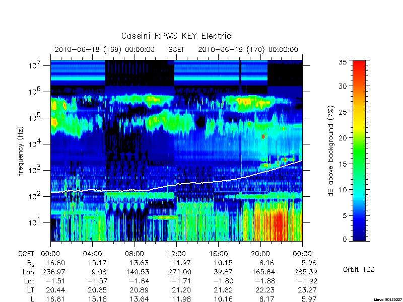
Task: Click the LT row header
Action: [x=31, y=290]
